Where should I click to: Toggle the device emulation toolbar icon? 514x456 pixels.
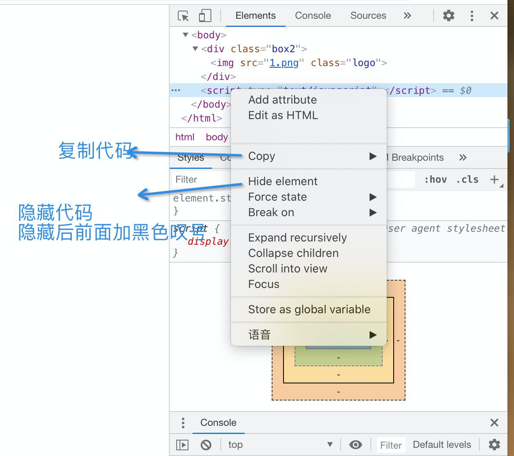click(205, 15)
